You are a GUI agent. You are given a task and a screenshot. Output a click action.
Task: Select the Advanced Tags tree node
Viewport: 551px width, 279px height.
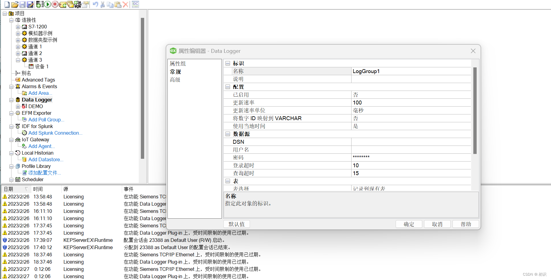(38, 80)
